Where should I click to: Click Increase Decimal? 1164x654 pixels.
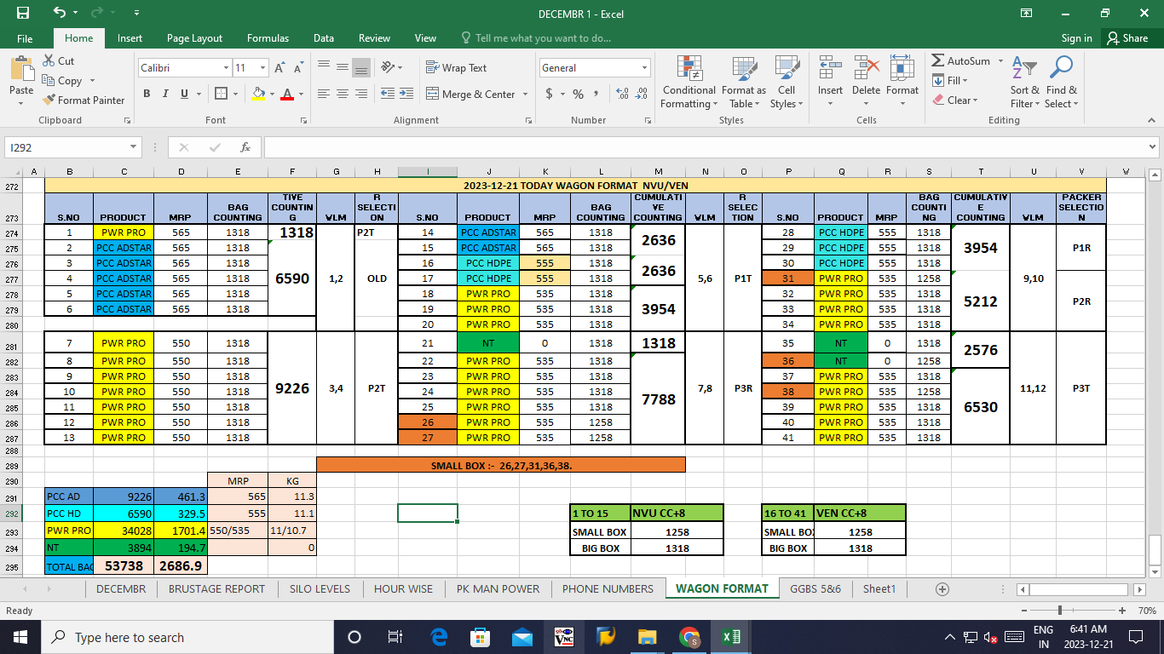click(621, 94)
